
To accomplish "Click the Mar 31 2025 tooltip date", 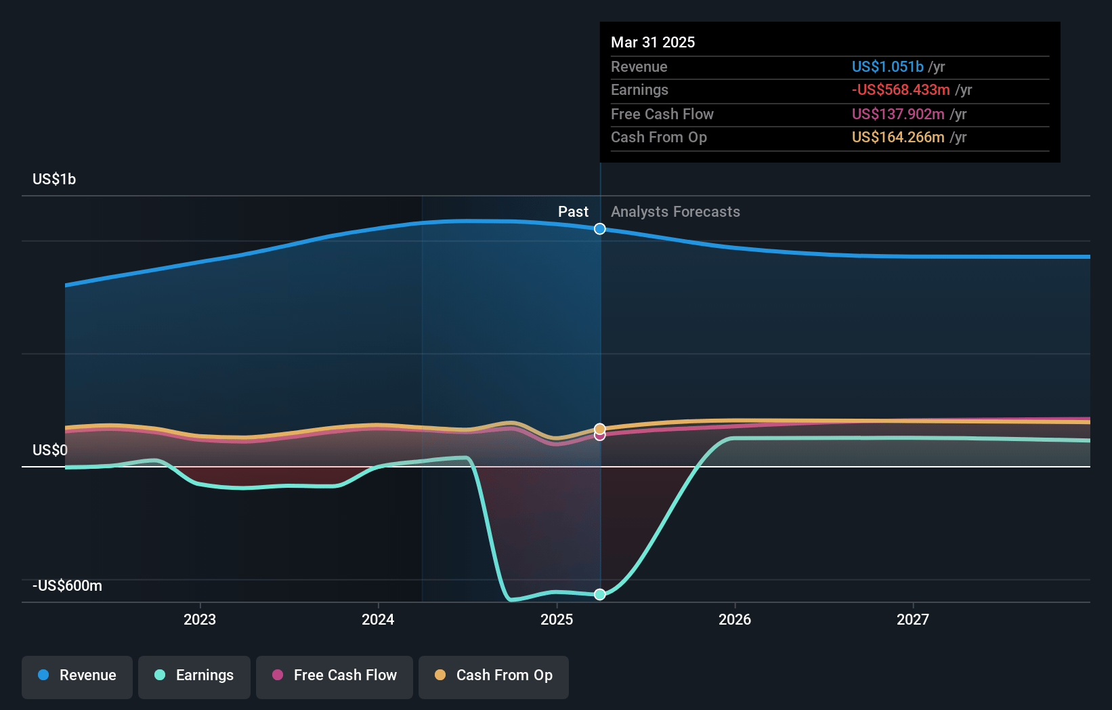I will [x=653, y=42].
